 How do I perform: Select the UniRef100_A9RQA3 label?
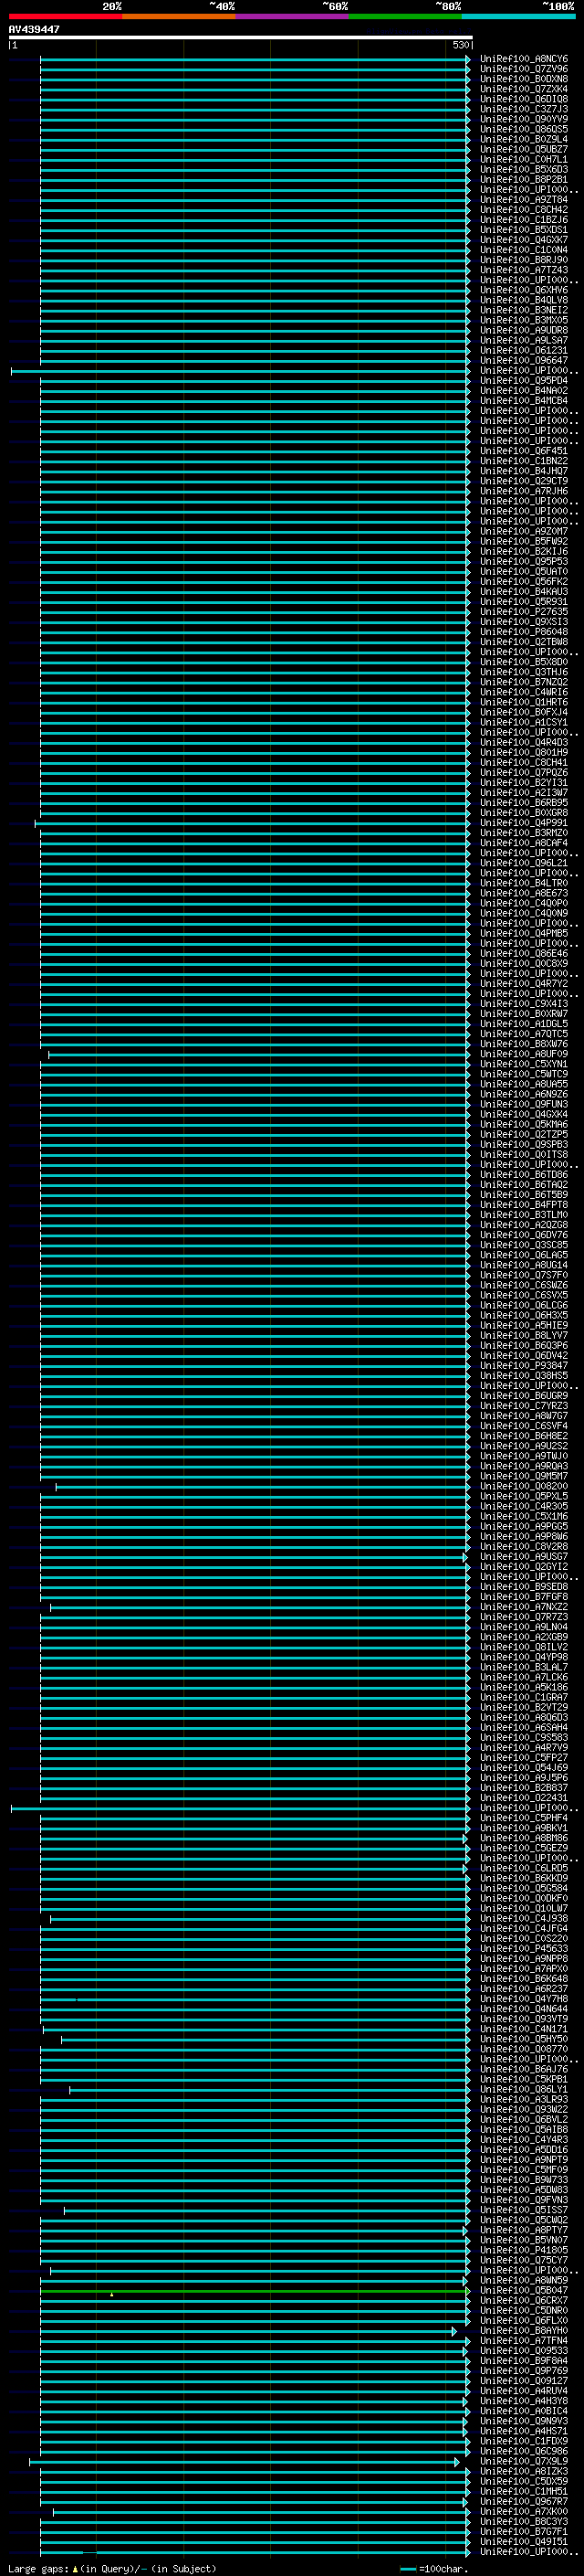pos(524,1467)
